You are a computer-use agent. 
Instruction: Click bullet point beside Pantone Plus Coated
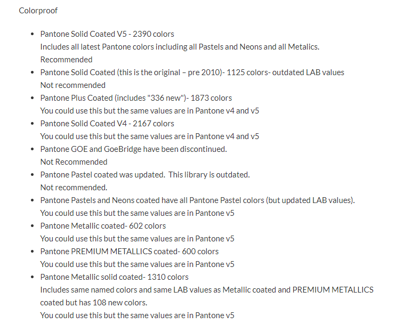pyautogui.click(x=33, y=98)
